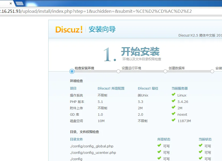Click the green check next to 11873M
The width and height of the screenshot is (222, 161).
173,120
